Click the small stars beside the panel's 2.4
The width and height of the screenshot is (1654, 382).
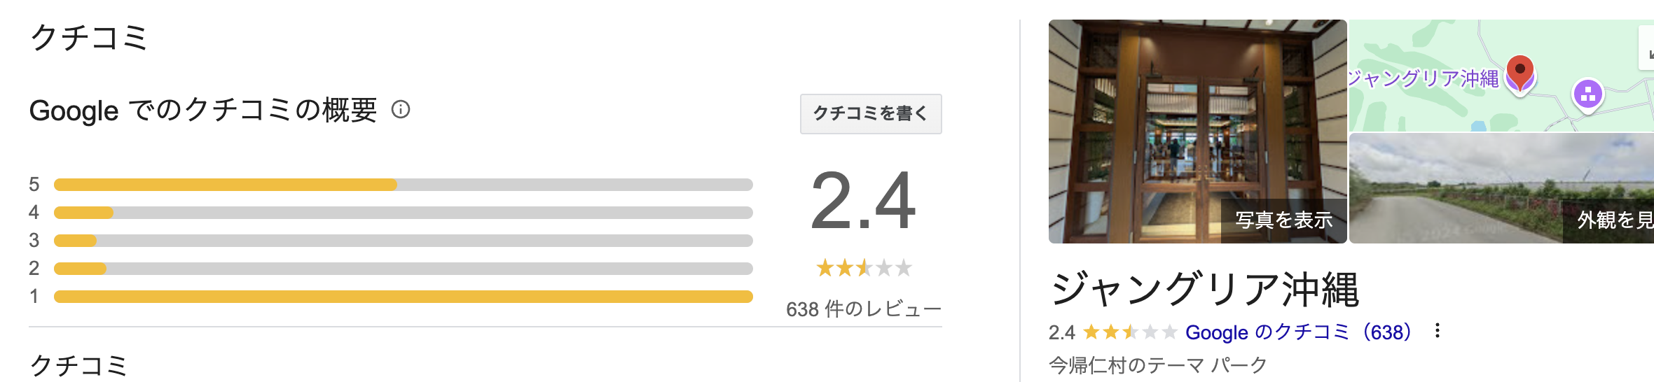1129,332
